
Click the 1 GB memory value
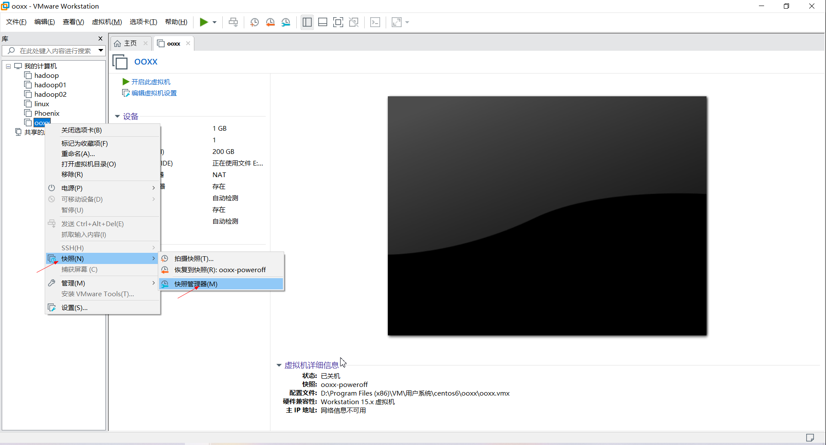click(x=219, y=129)
